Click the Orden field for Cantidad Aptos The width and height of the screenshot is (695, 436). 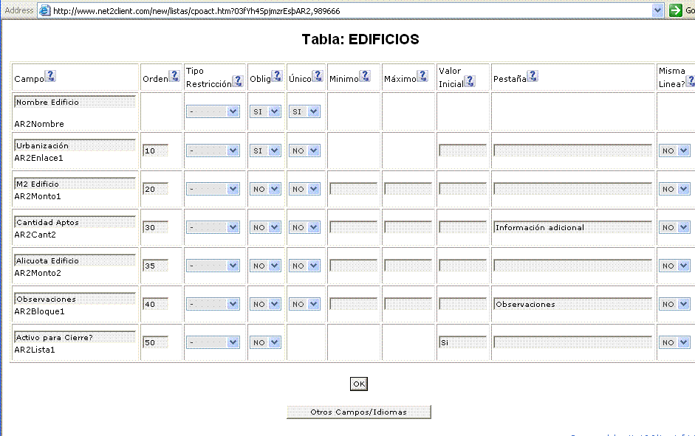[x=155, y=227]
